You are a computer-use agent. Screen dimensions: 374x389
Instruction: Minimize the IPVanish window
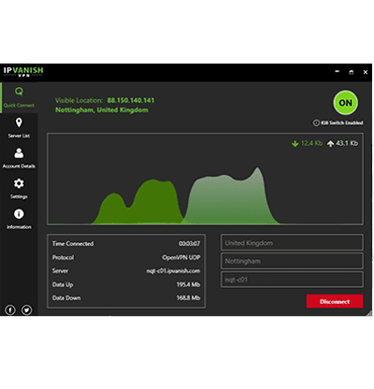click(x=337, y=72)
